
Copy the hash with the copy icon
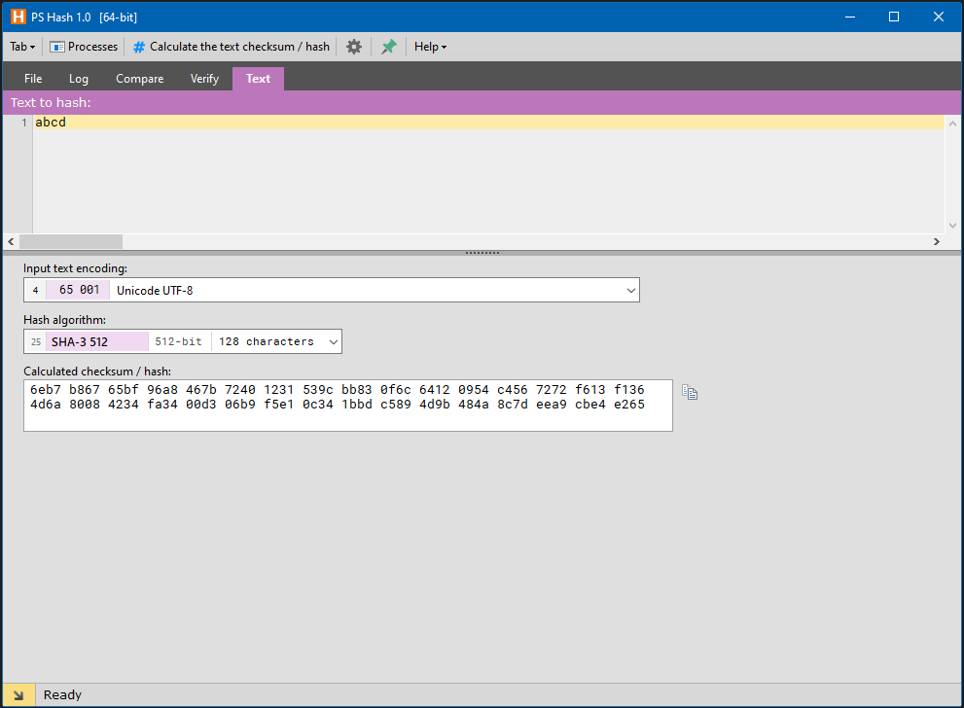click(x=690, y=392)
